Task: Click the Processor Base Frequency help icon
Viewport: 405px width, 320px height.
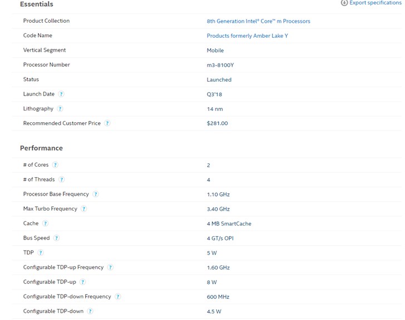Action: (x=96, y=194)
